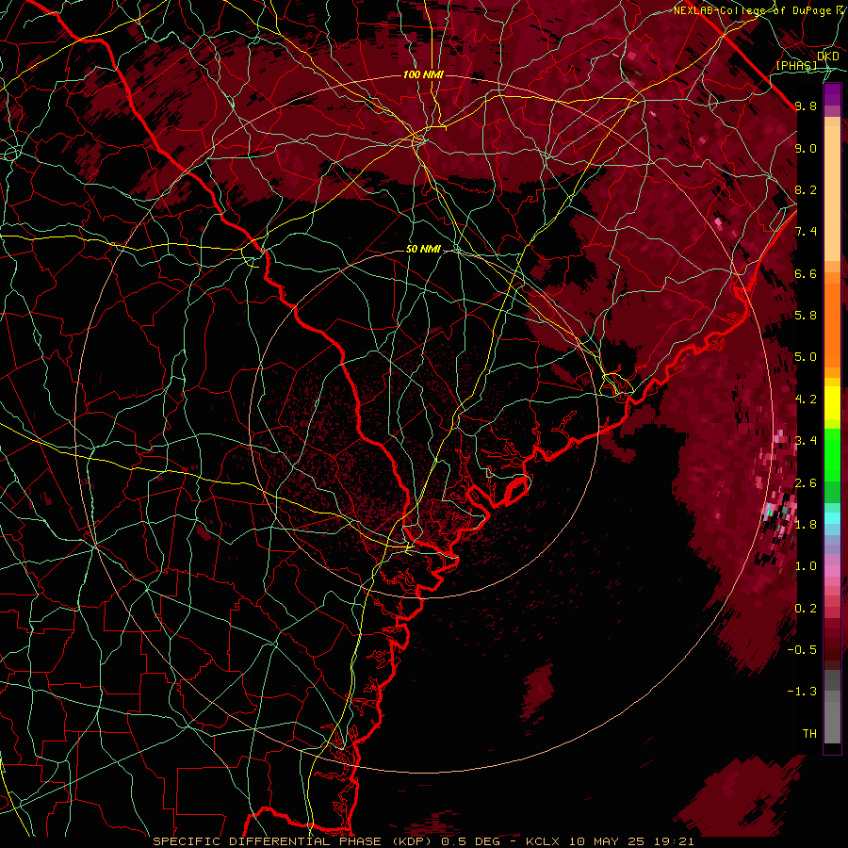Screen dimensions: 848x848
Task: Click the '4.2' value on the scale
Action: [x=806, y=400]
